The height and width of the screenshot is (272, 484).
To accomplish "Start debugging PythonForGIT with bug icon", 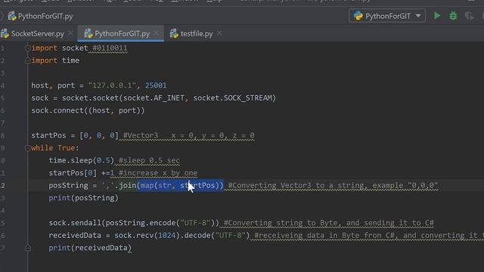I will click(x=453, y=16).
